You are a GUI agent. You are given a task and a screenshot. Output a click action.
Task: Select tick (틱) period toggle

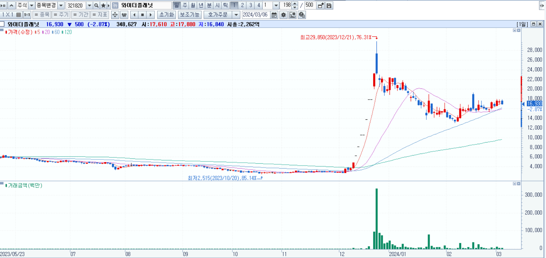pos(226,6)
